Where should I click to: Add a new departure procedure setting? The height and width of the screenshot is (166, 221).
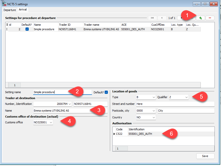point(201,18)
